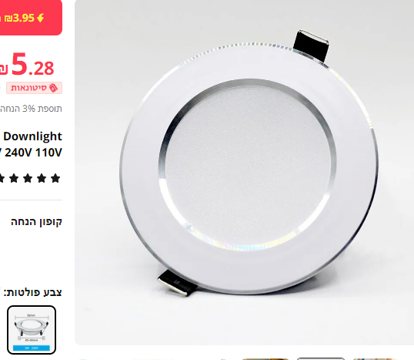Select the brown-toned gallery thumbnail below photo
This screenshot has width=414, height=360.
click(x=265, y=359)
